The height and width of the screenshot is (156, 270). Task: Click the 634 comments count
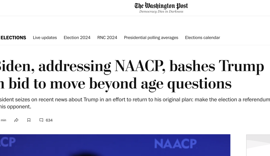click(x=49, y=120)
